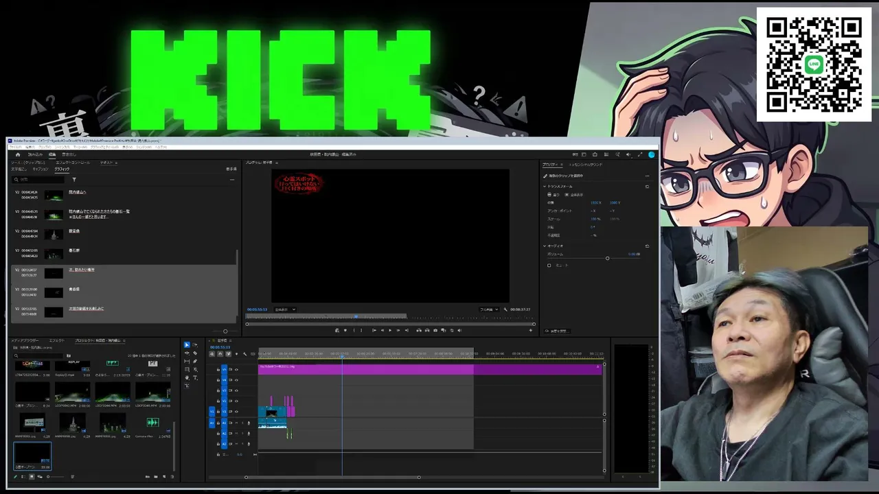This screenshot has width=879, height=494.
Task: Click the Extract button in program monitor
Action: pos(427,330)
